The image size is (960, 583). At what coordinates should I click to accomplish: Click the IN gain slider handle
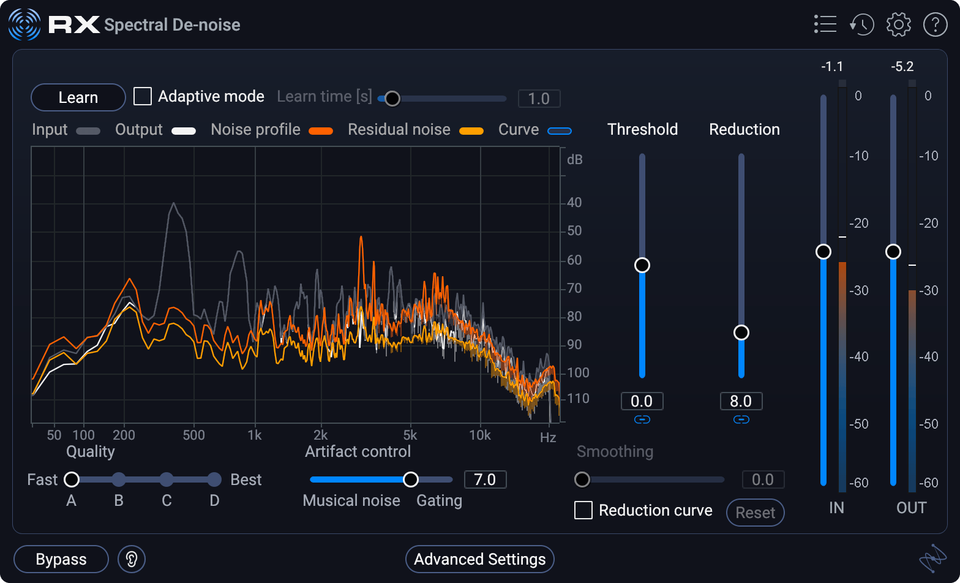[823, 252]
